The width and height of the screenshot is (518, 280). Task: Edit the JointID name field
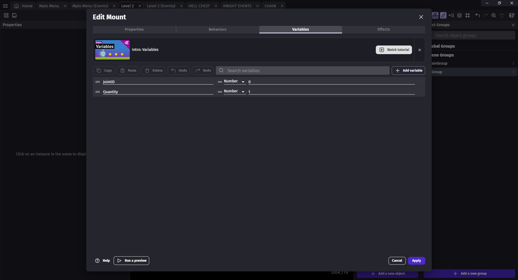tap(158, 82)
